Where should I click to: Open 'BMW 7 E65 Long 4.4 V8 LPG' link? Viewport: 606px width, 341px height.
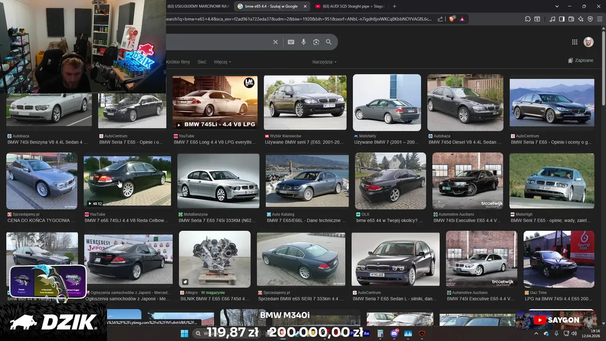(x=215, y=142)
